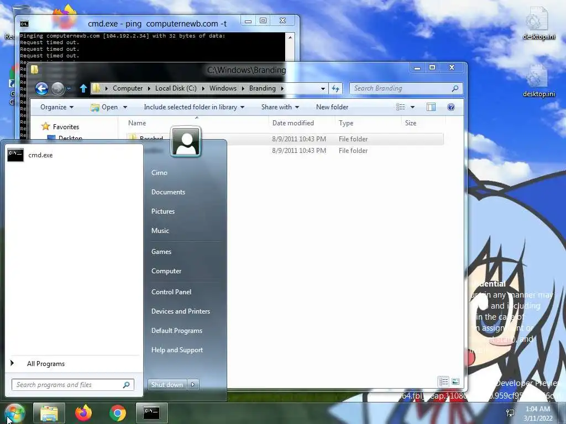This screenshot has width=566, height=424.
Task: Switch to details view icon bottom-right
Action: point(444,381)
